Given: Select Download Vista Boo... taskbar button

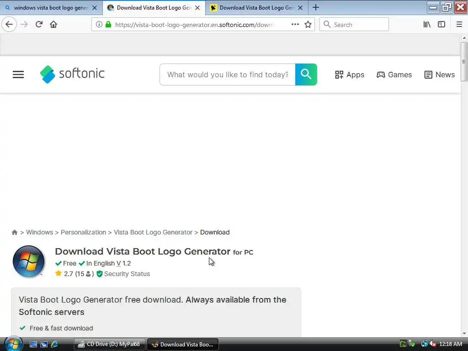Looking at the screenshot, I should [x=183, y=345].
